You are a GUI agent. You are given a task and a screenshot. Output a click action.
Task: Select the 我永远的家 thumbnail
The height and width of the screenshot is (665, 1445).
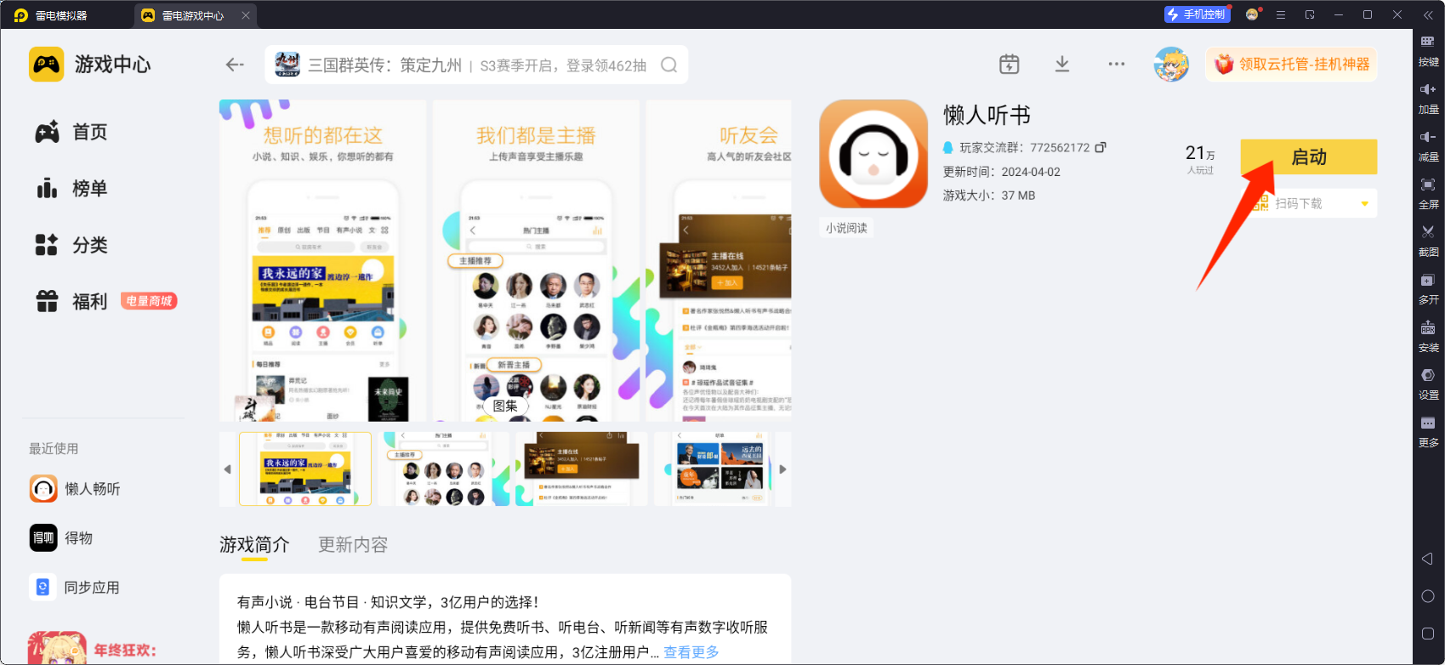[305, 469]
